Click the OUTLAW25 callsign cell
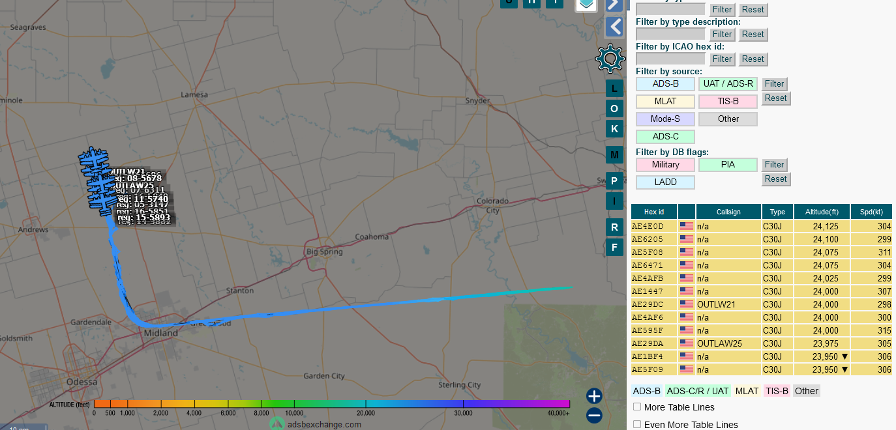896x430 pixels. coord(728,343)
